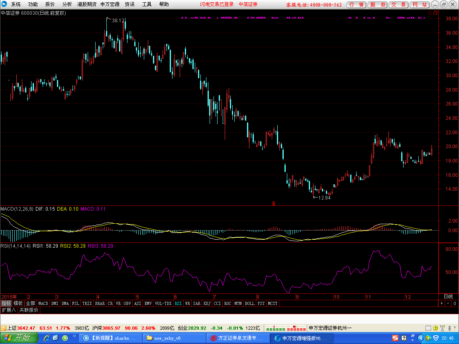
Task: Switch indicator to SAR
Action: (x=197, y=303)
